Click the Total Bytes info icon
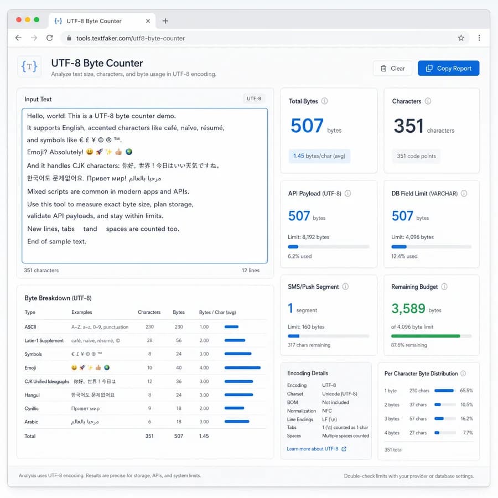This screenshot has height=498, width=498. click(x=324, y=101)
